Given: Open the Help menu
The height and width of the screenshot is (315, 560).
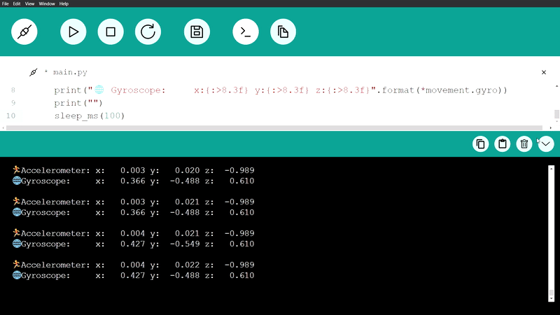Looking at the screenshot, I should tap(64, 3).
